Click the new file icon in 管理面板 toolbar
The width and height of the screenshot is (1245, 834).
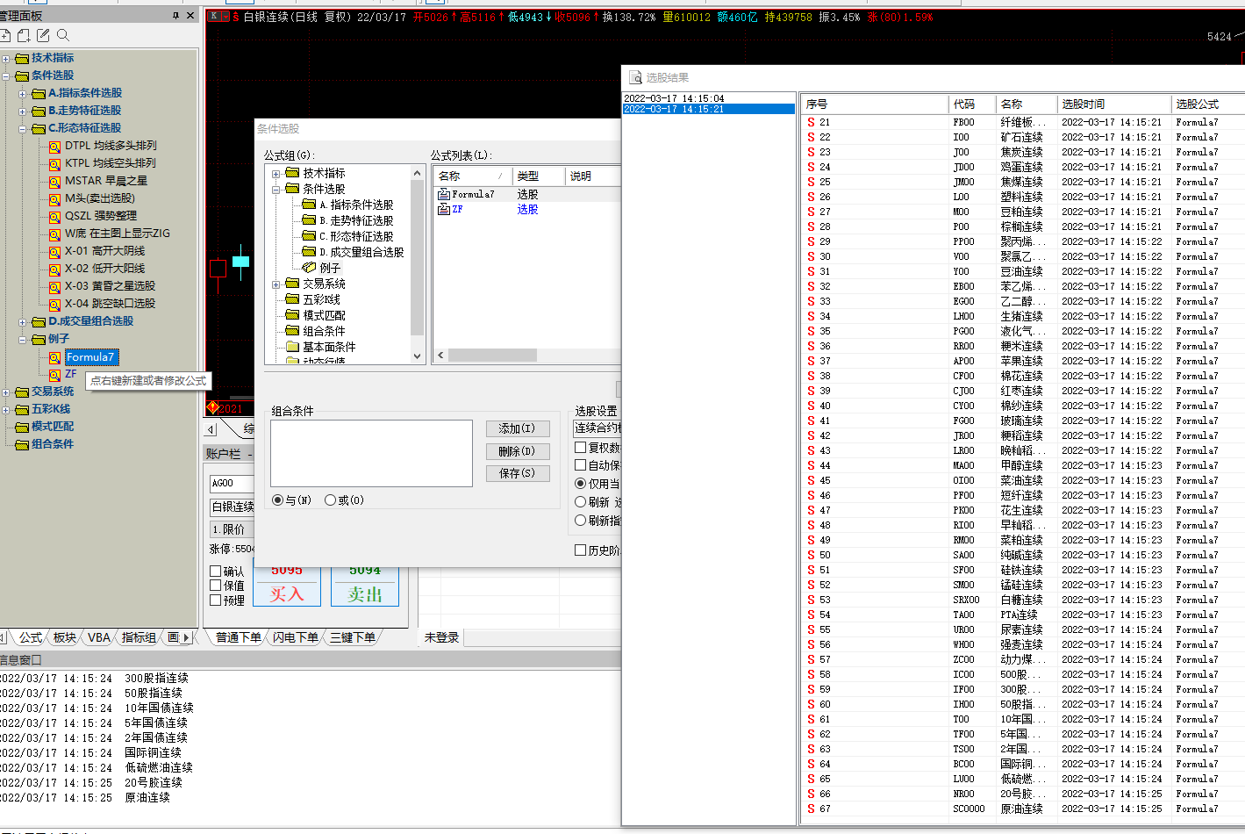5,35
